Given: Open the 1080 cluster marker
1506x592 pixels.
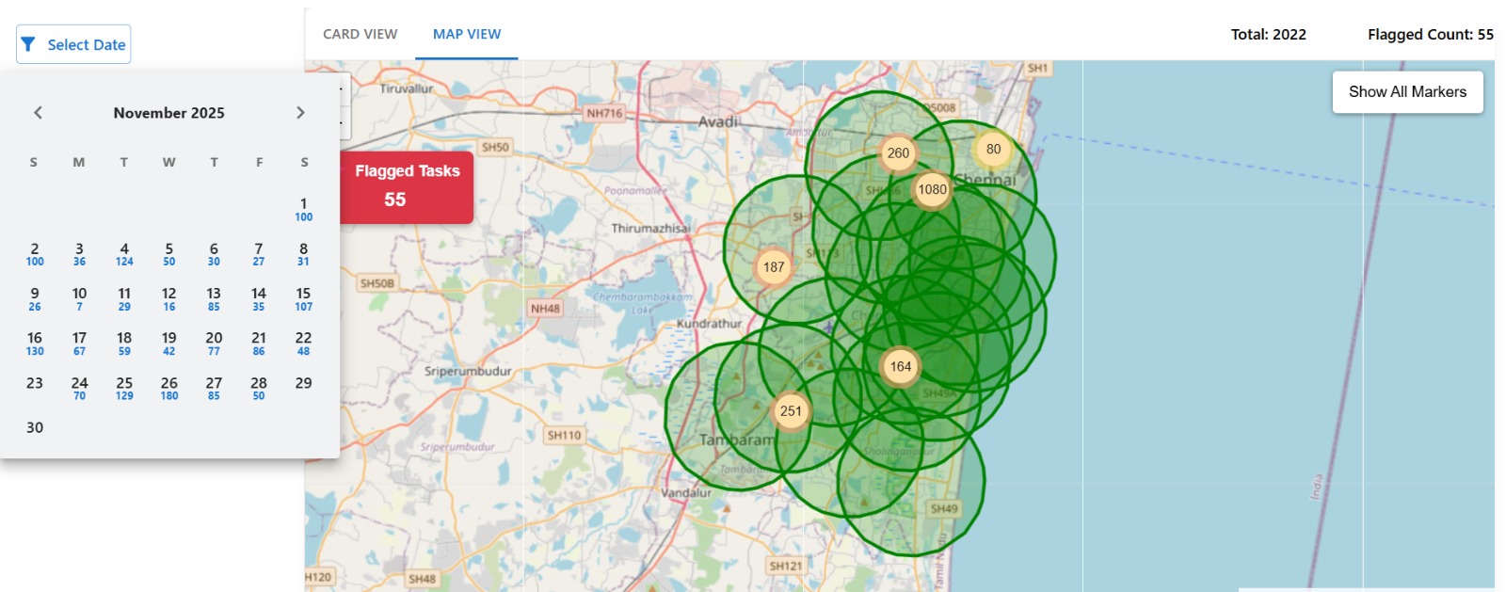Looking at the screenshot, I should pos(932,189).
